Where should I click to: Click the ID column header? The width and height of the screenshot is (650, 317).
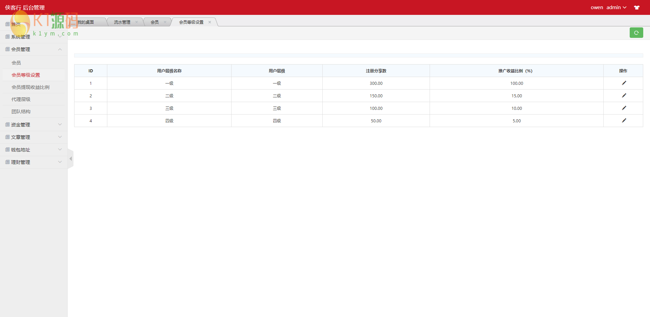click(91, 71)
